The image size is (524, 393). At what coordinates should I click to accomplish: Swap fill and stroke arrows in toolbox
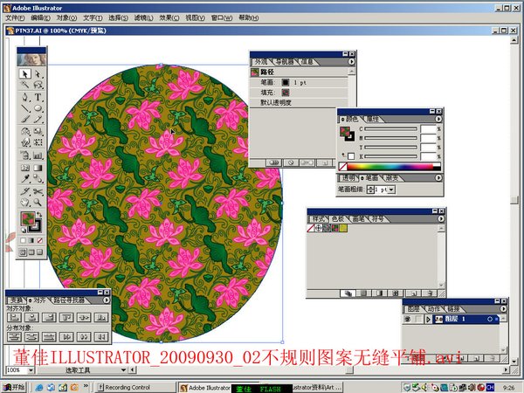(40, 214)
